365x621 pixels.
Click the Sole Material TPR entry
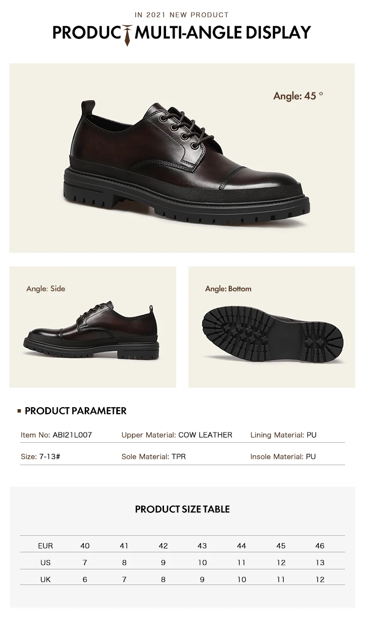point(154,456)
